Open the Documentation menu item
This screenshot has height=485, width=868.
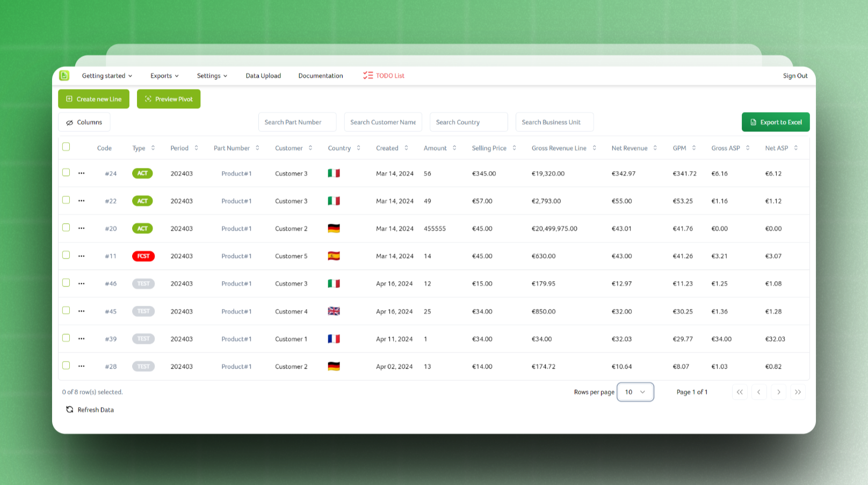[321, 76]
